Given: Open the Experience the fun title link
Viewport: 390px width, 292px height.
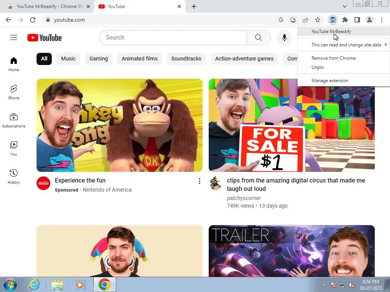Looking at the screenshot, I should 80,181.
